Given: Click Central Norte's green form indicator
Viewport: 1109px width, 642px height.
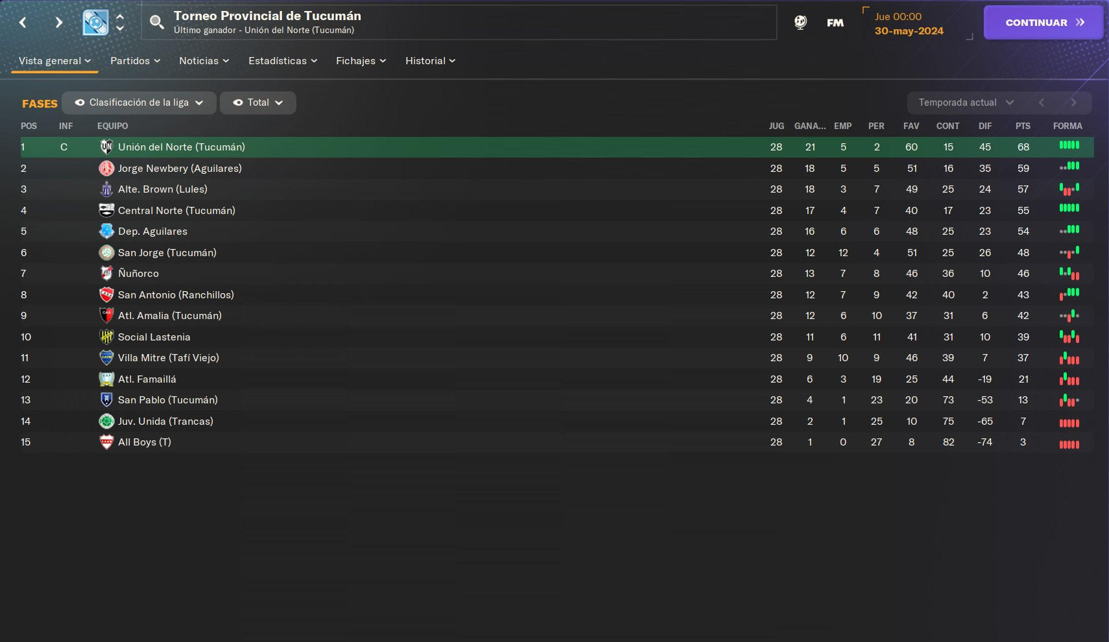Looking at the screenshot, I should pyautogui.click(x=1069, y=208).
